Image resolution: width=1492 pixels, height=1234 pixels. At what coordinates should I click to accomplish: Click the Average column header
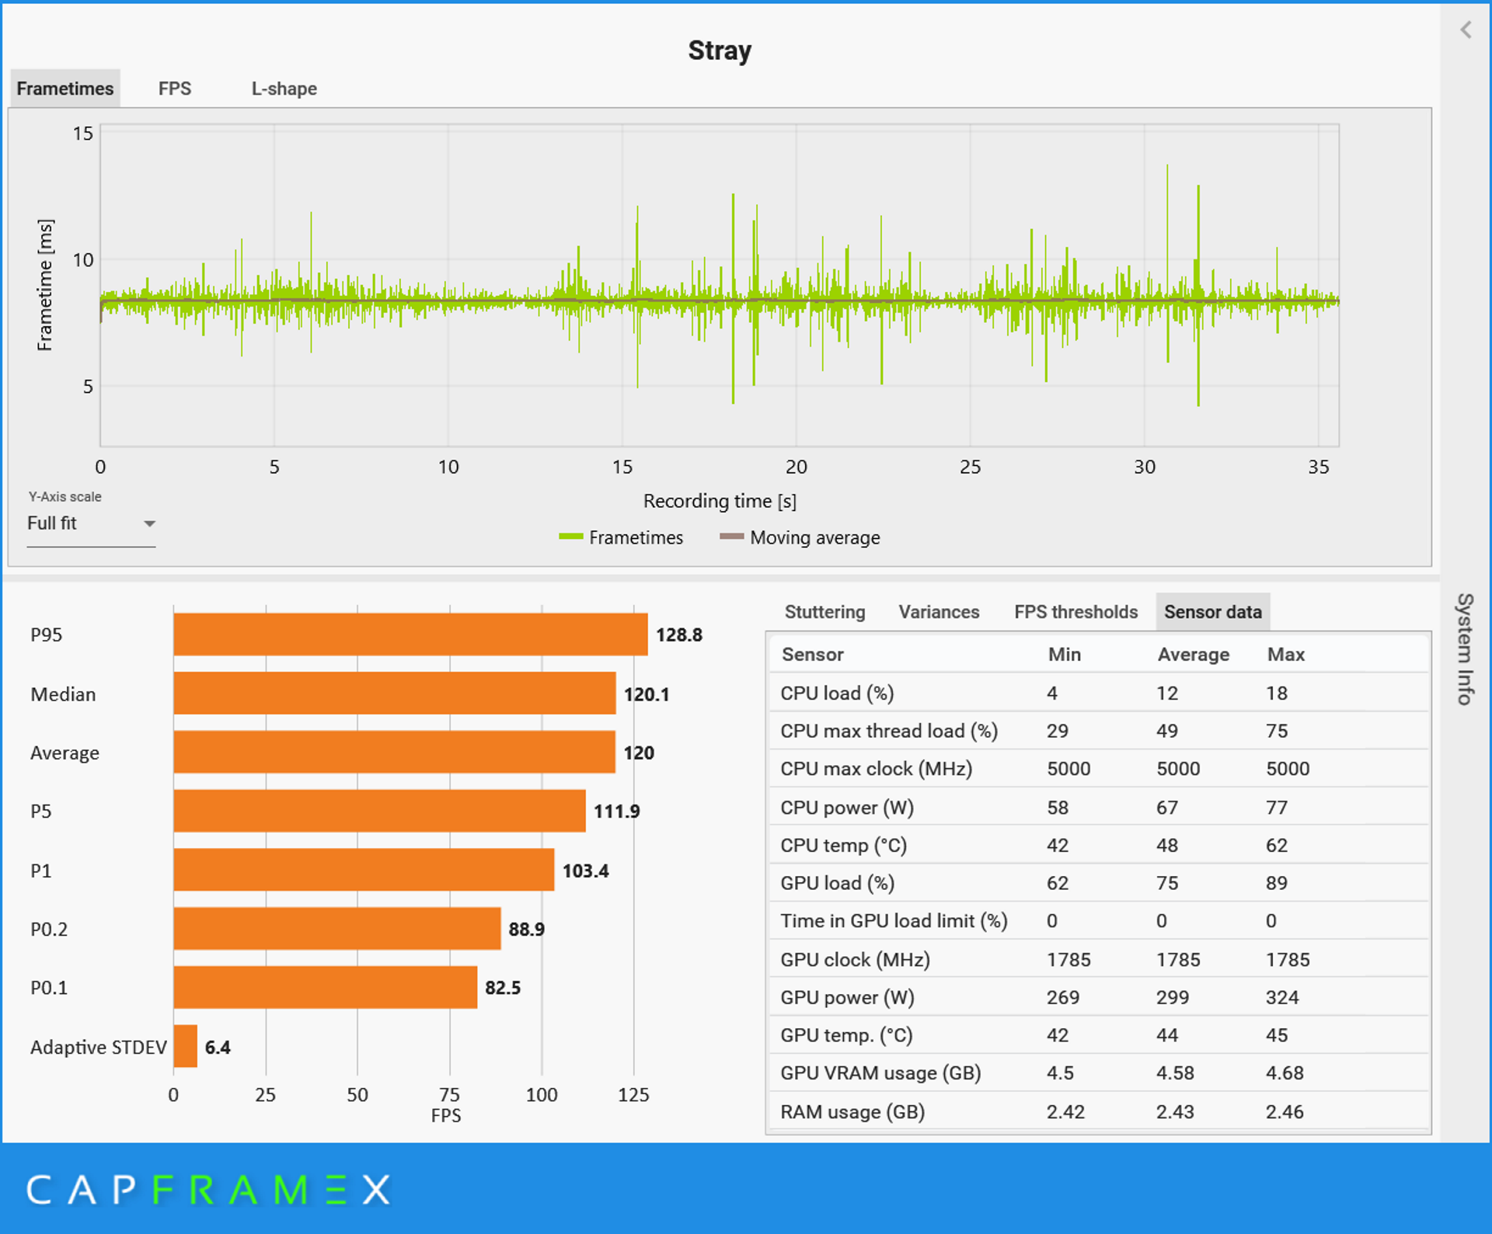[x=1193, y=655]
